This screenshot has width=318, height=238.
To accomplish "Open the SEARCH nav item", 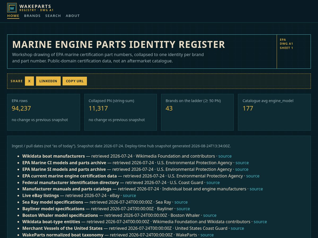I will tap(53, 16).
